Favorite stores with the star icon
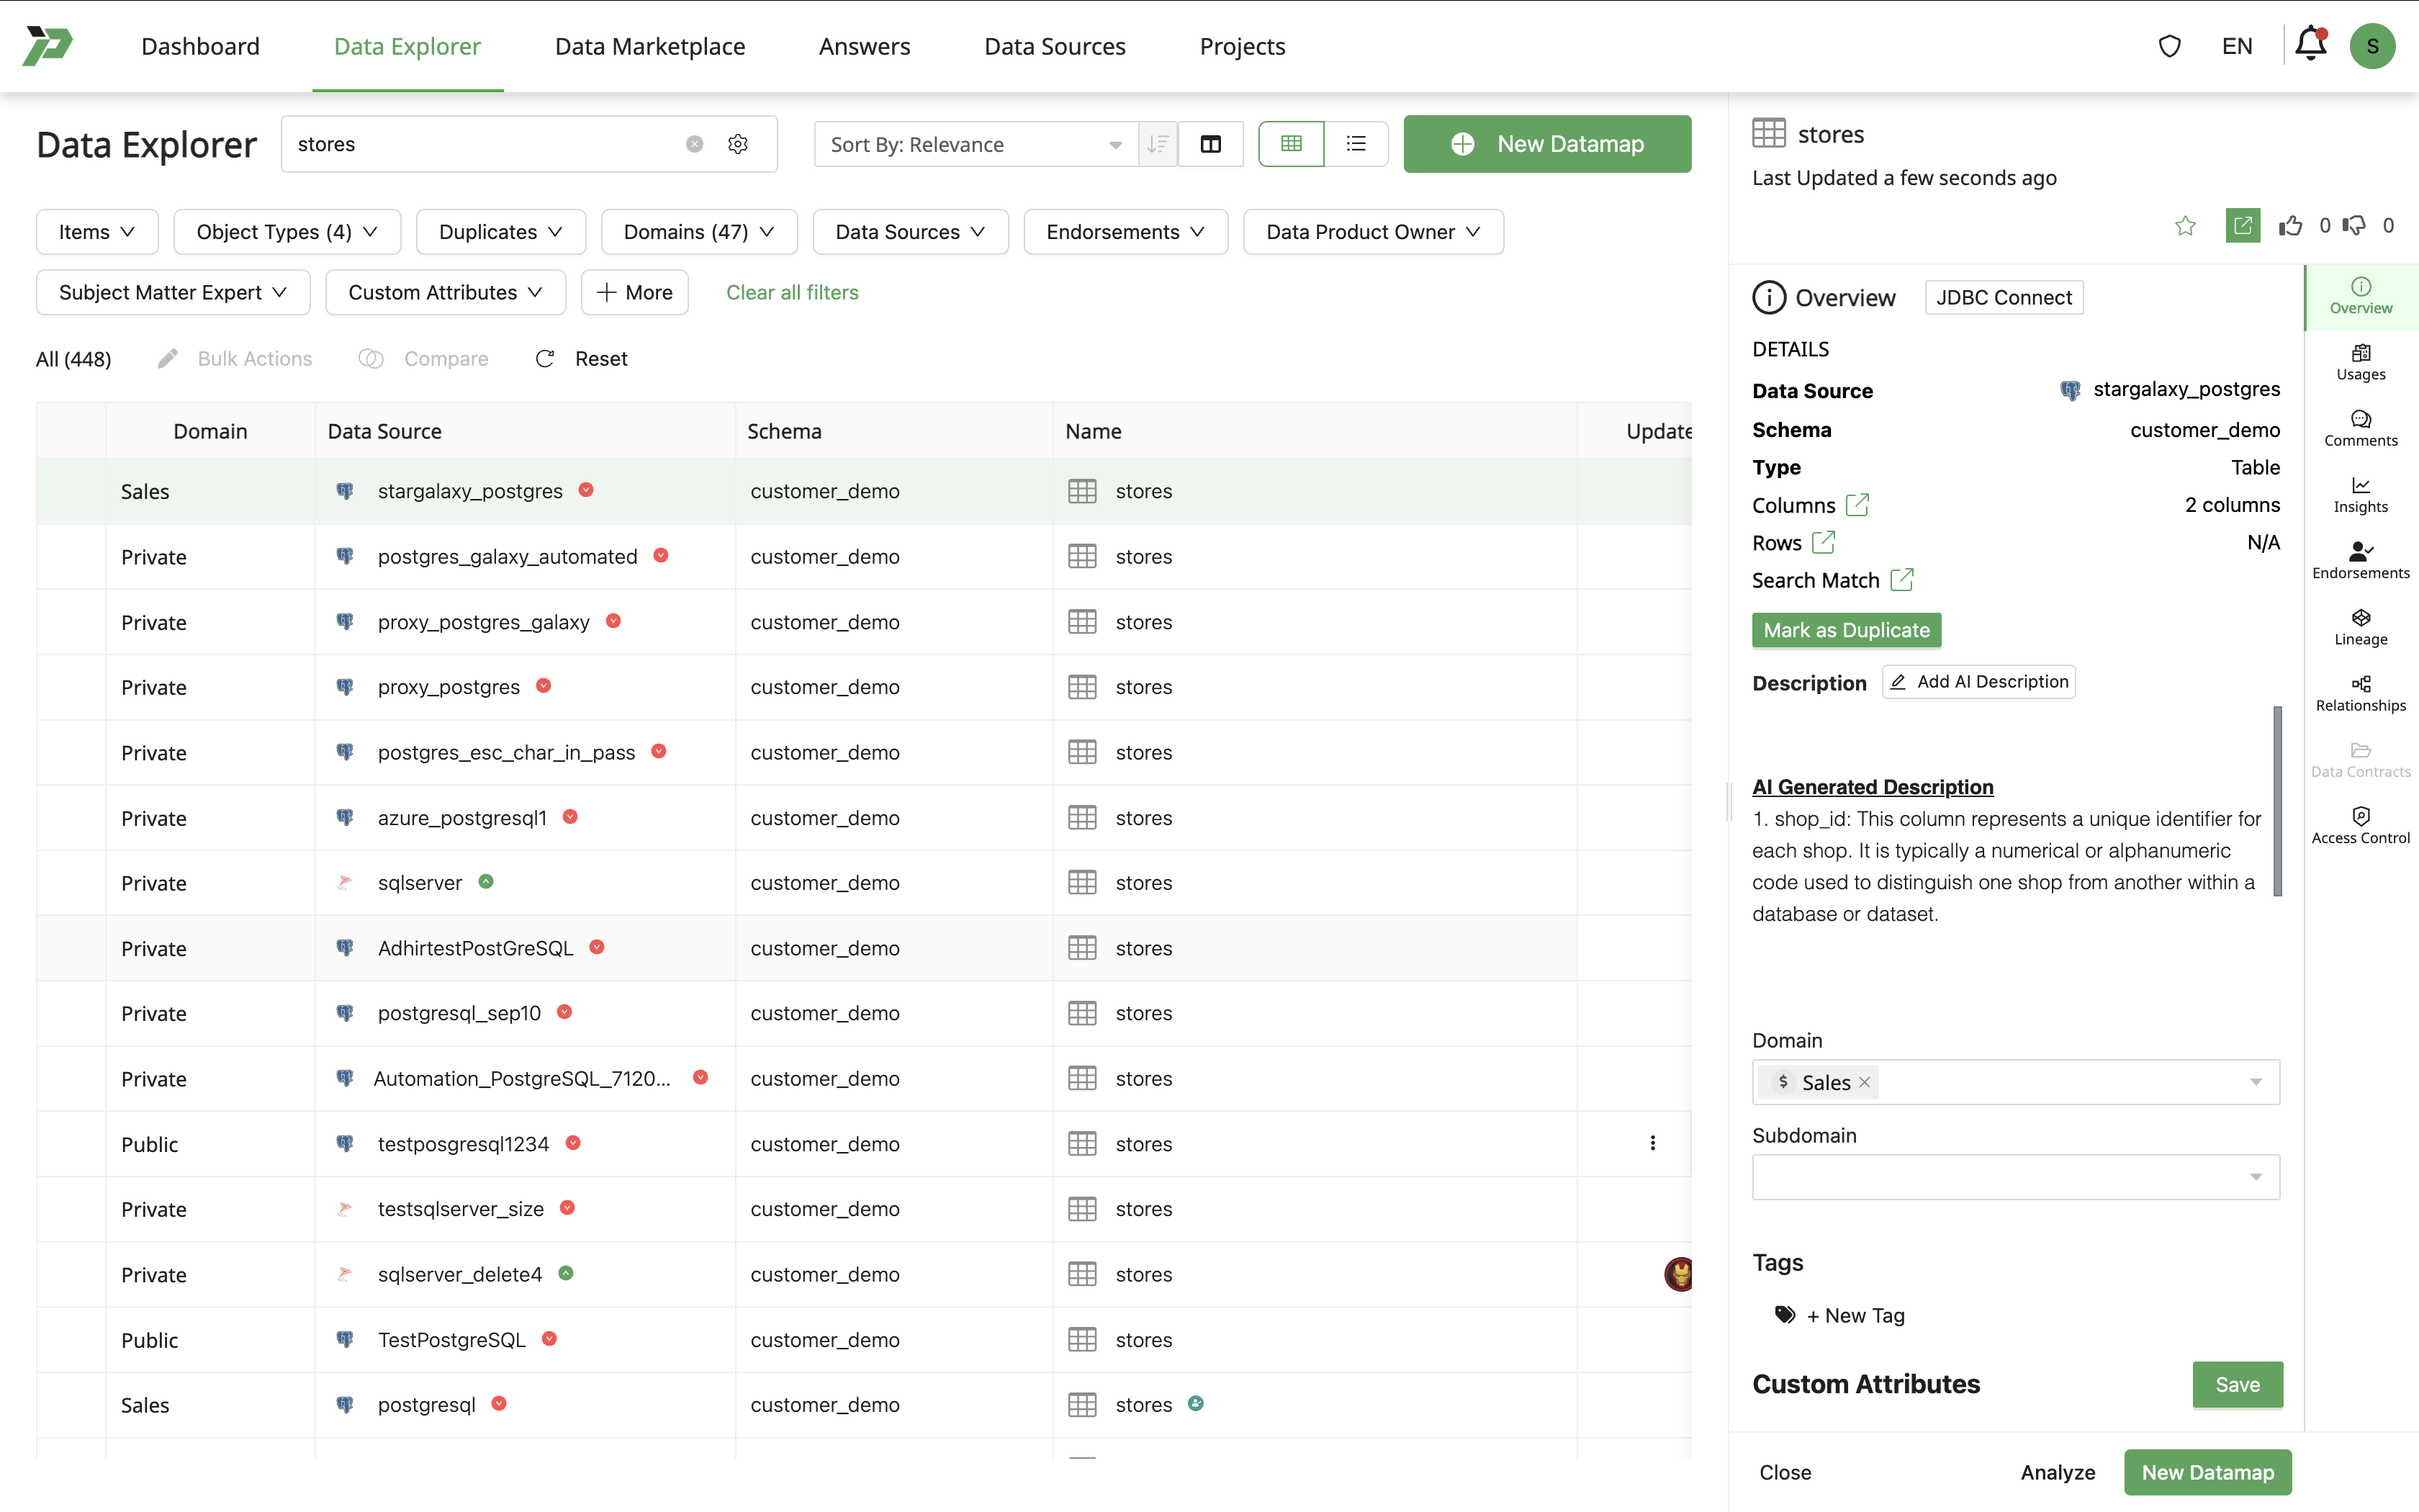The width and height of the screenshot is (2419, 1512). click(2185, 226)
